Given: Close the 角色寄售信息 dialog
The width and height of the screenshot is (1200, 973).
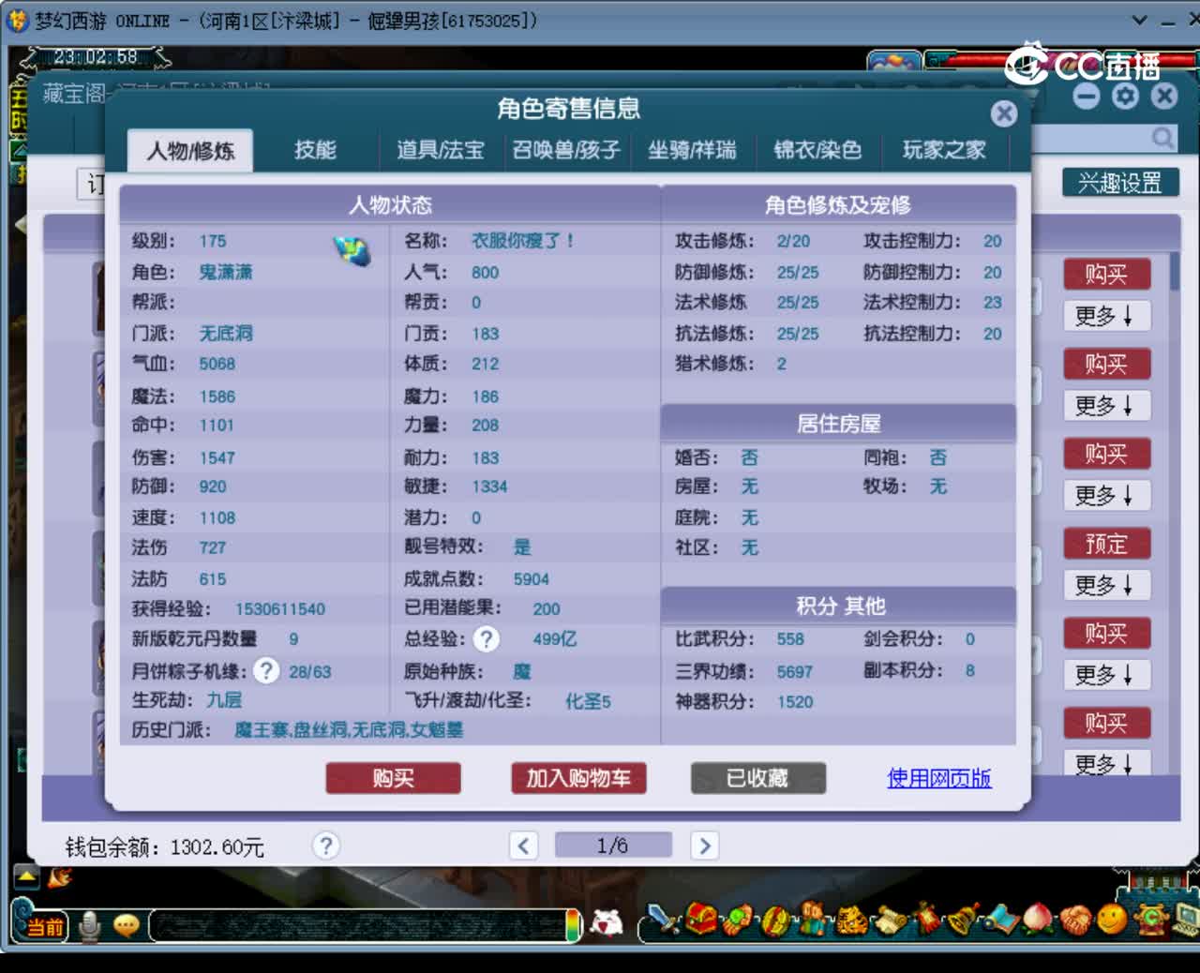Looking at the screenshot, I should [x=1004, y=113].
